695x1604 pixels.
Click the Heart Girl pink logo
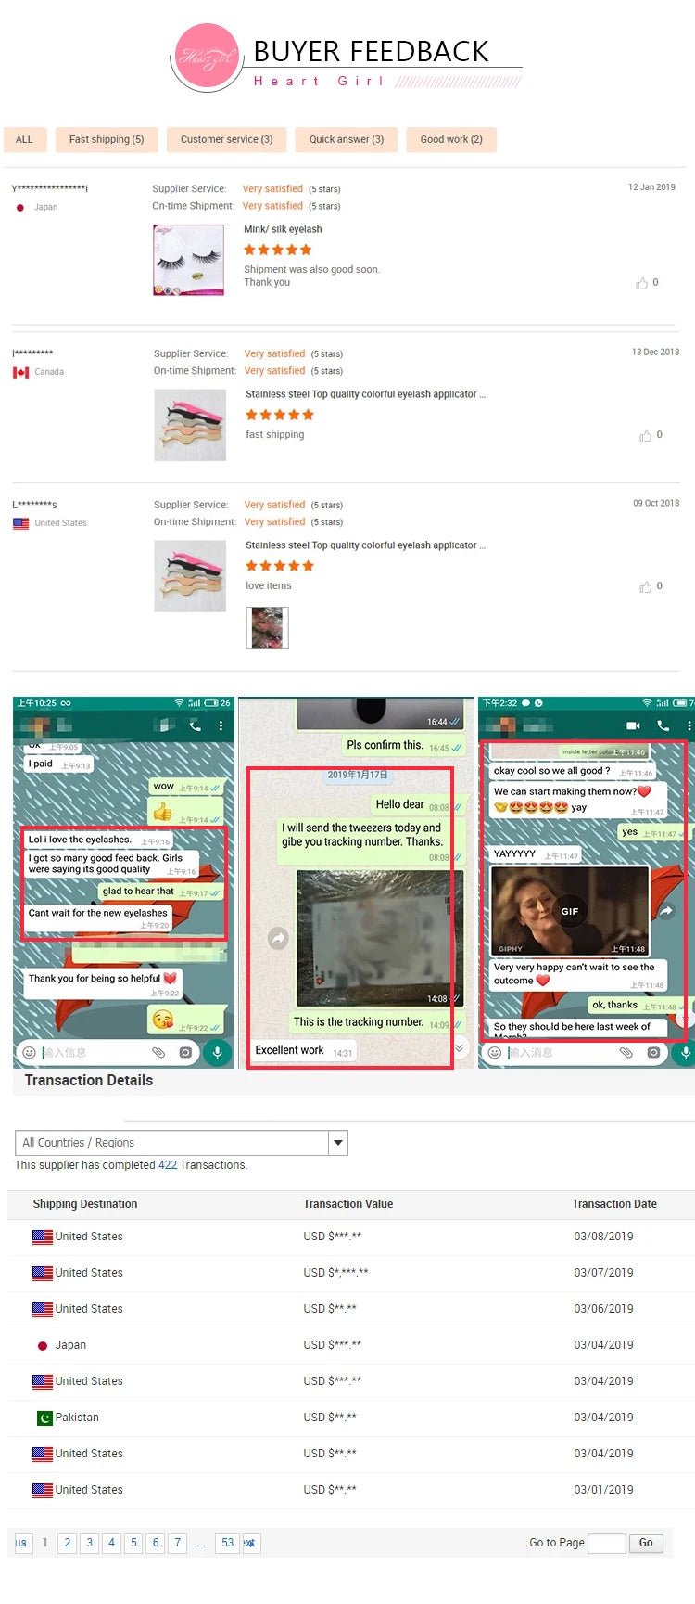[207, 57]
